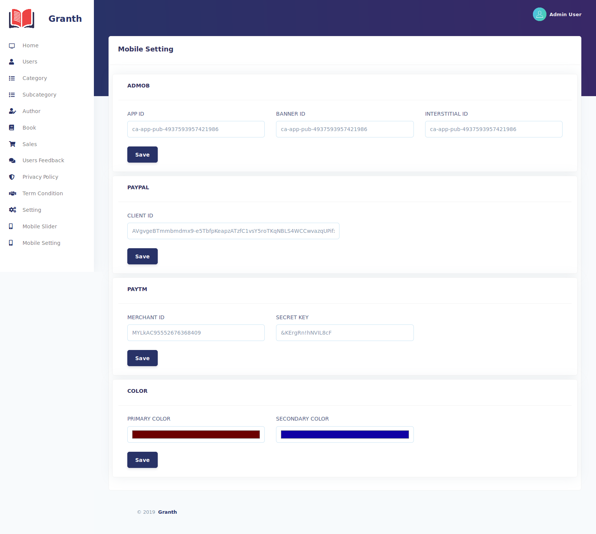Image resolution: width=596 pixels, height=534 pixels.
Task: Open the Primary Color picker swatch
Action: [x=196, y=434]
